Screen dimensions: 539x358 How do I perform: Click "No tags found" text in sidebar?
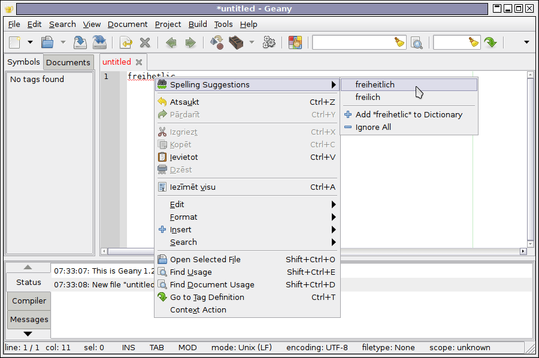pyautogui.click(x=37, y=80)
